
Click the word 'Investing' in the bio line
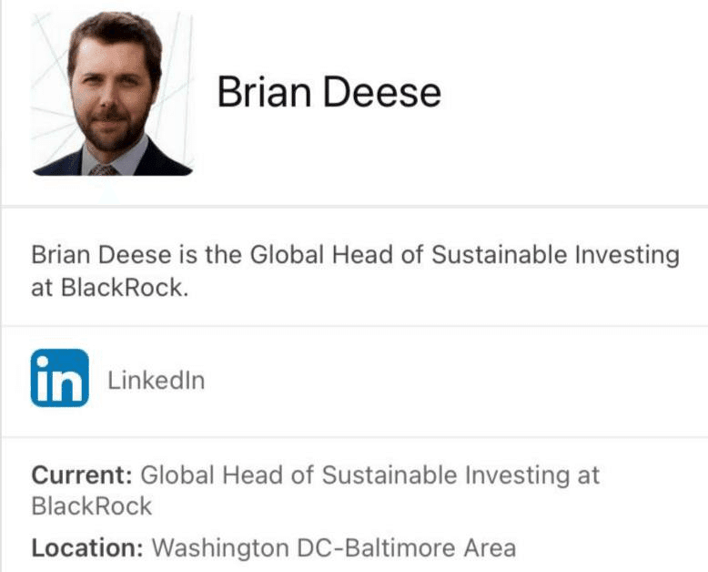pos(627,256)
